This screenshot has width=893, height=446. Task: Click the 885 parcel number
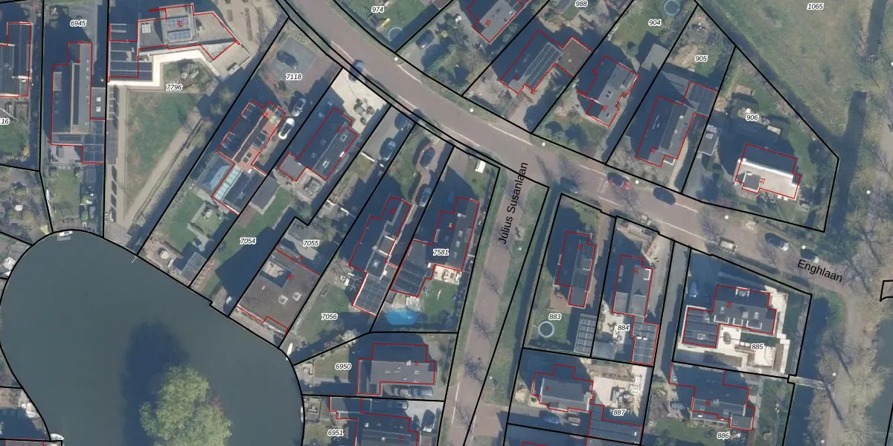coord(758,346)
